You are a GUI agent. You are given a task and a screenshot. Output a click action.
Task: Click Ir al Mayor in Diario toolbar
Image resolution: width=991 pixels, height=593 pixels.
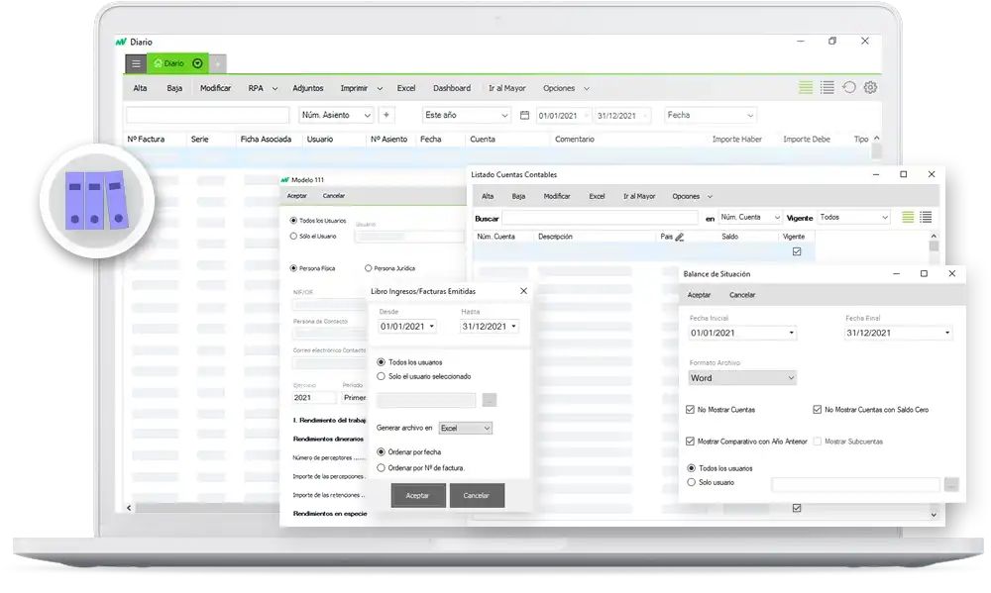[x=506, y=88]
